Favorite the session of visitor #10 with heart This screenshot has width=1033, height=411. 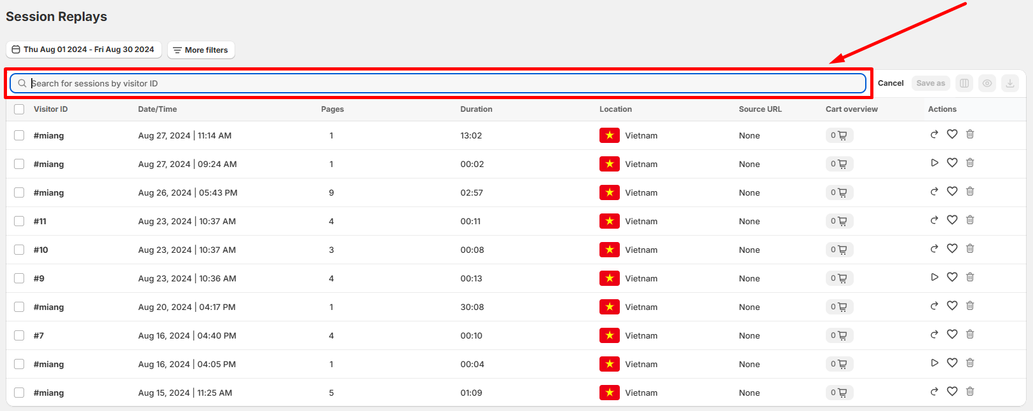click(x=952, y=249)
